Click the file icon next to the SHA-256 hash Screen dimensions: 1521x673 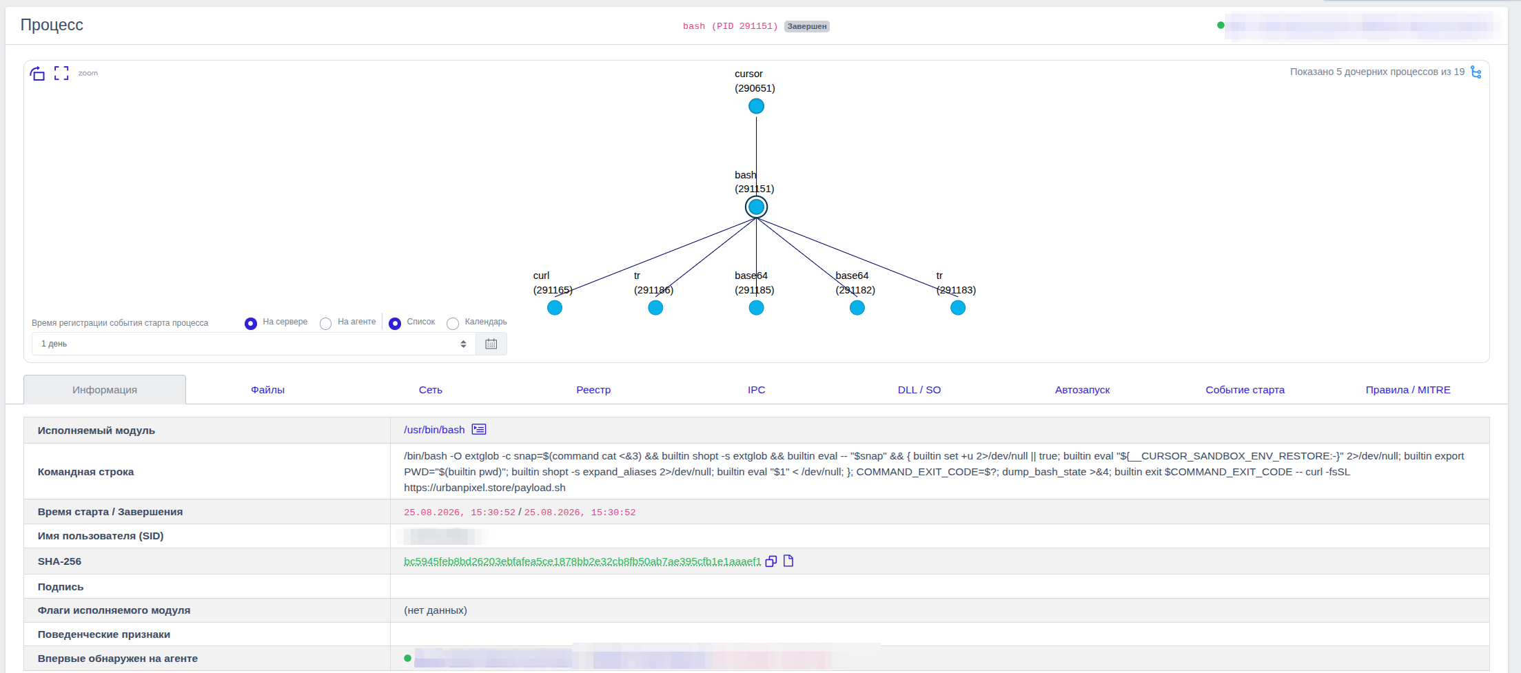tap(788, 561)
